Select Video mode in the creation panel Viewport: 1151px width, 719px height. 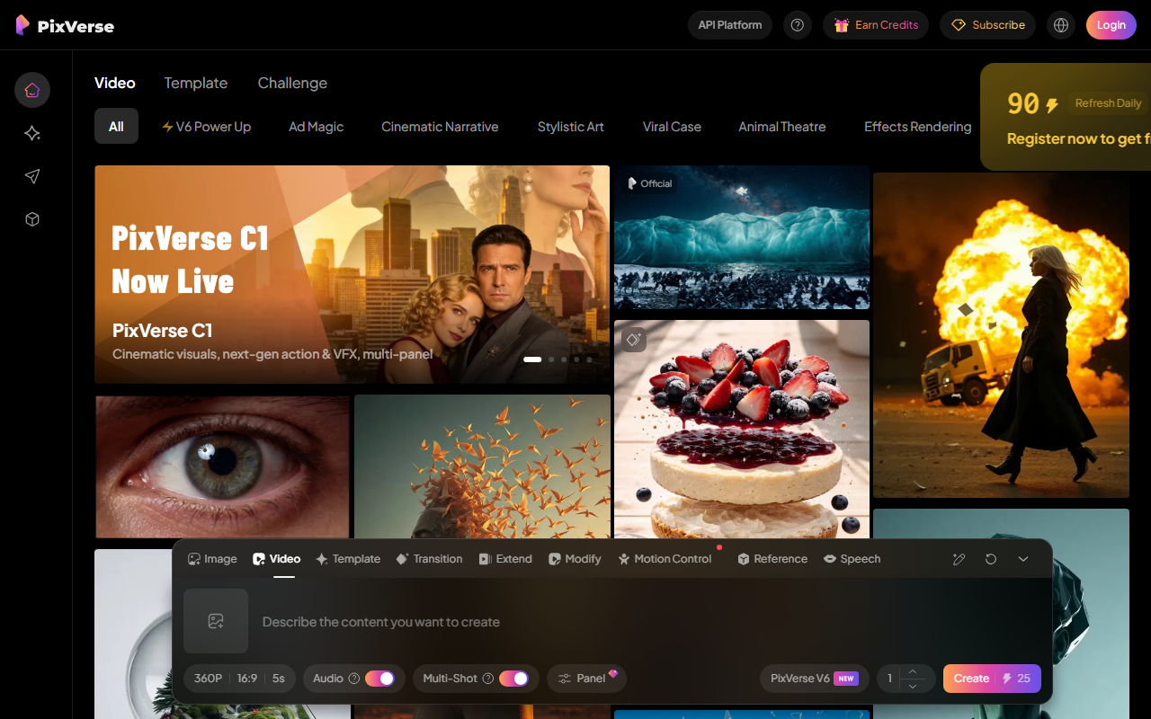277,559
